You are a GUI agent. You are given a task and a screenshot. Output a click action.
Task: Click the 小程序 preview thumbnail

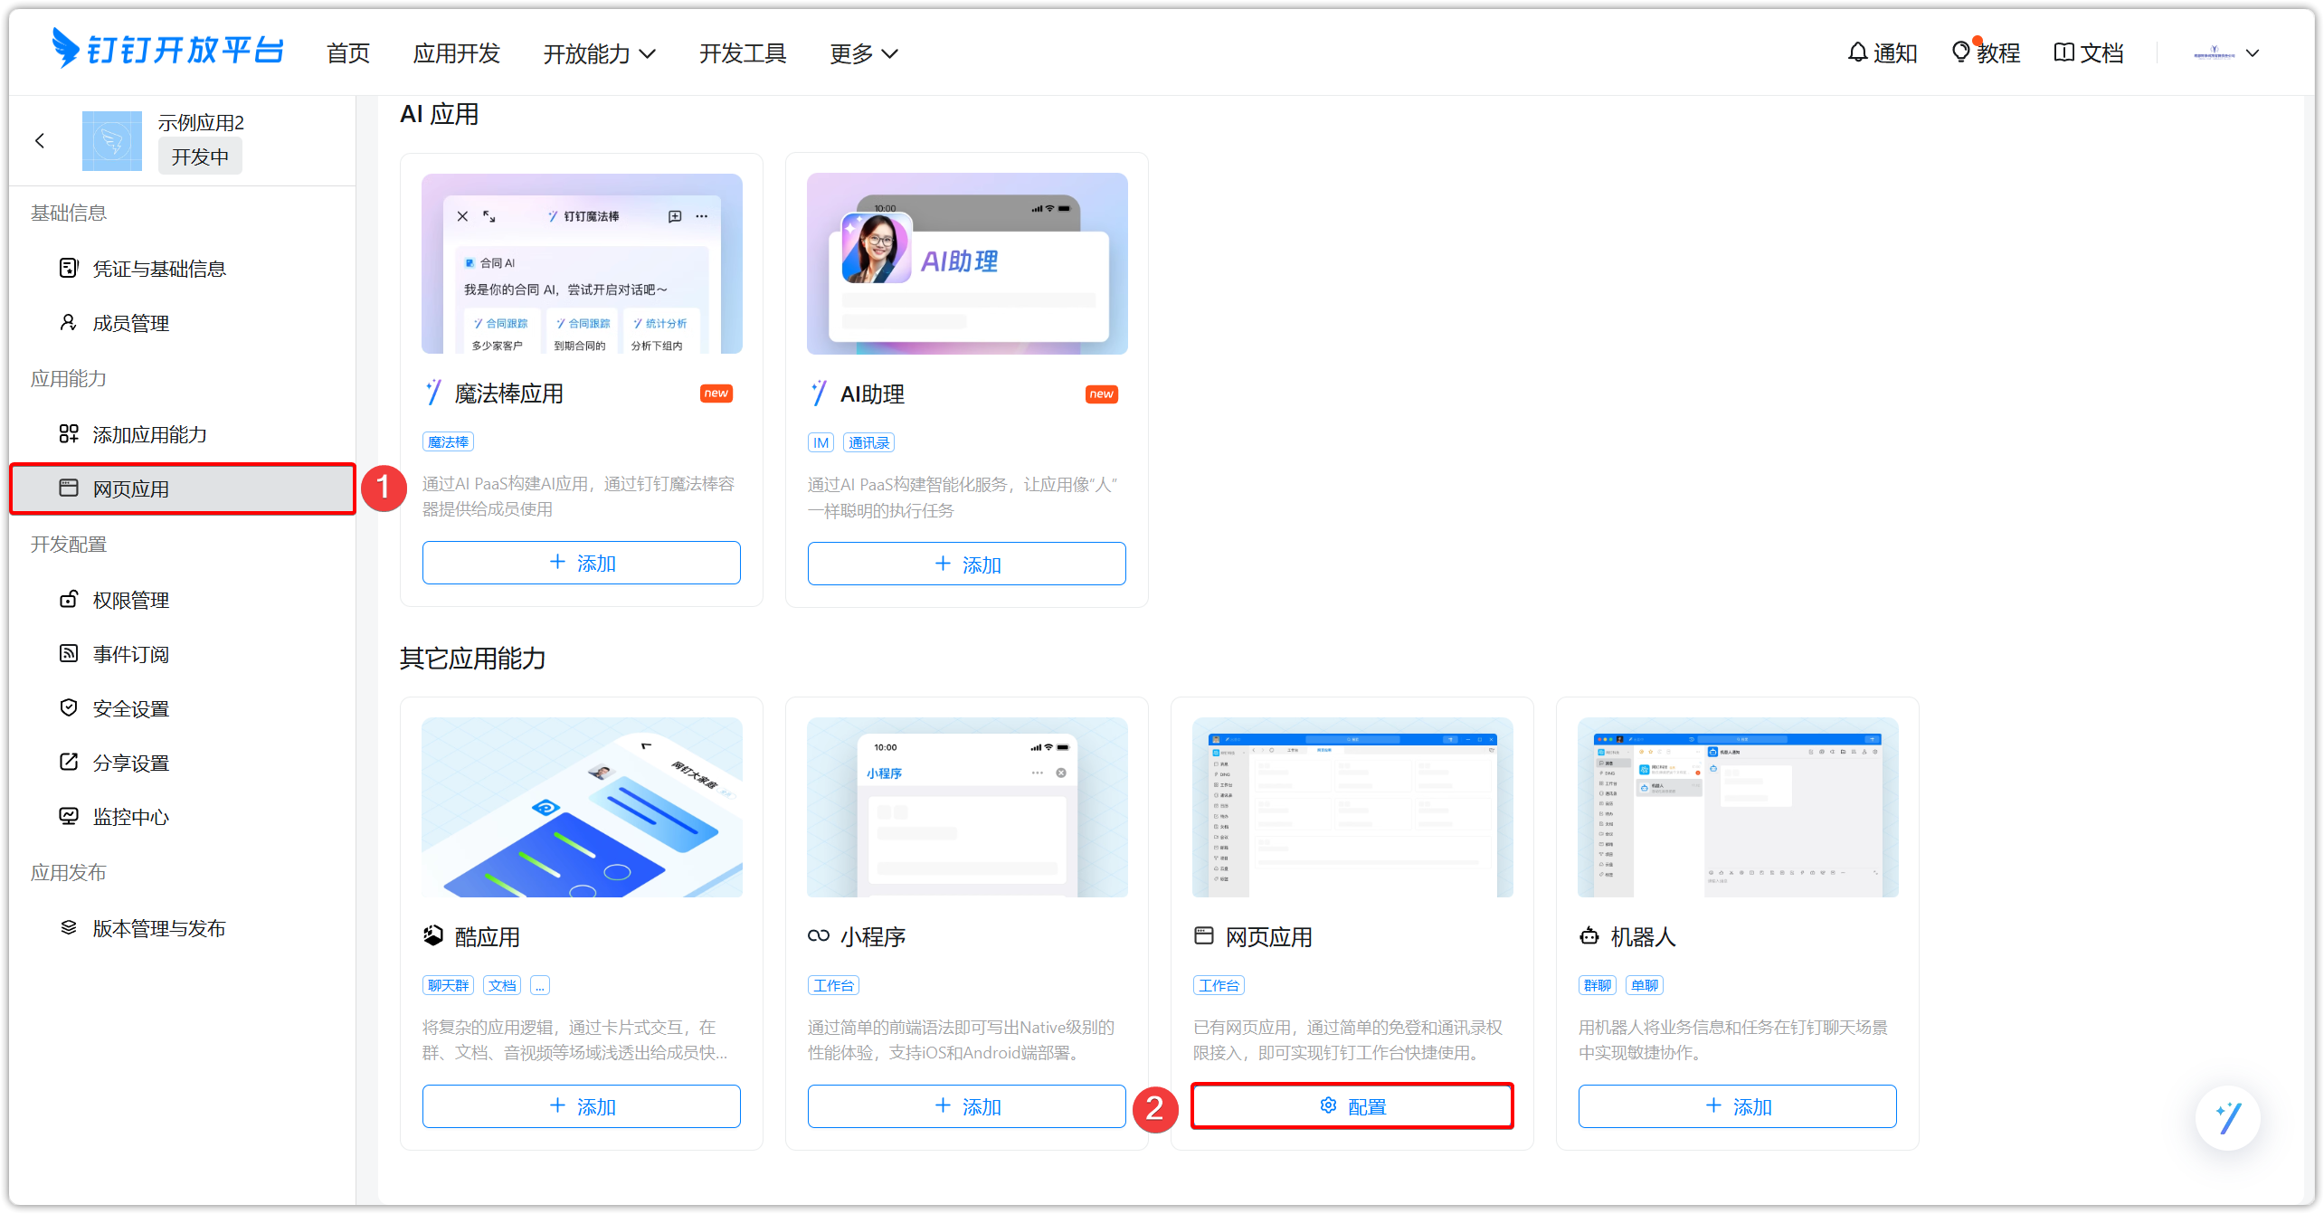click(x=967, y=807)
